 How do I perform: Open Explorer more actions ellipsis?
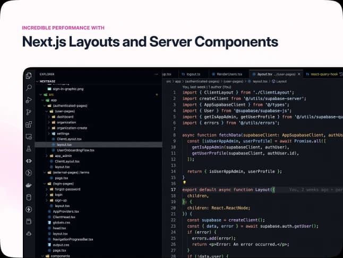pos(156,74)
